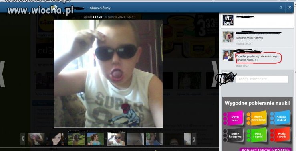
Task: Select the Dom i ogród ad tile
Action: coord(257,135)
